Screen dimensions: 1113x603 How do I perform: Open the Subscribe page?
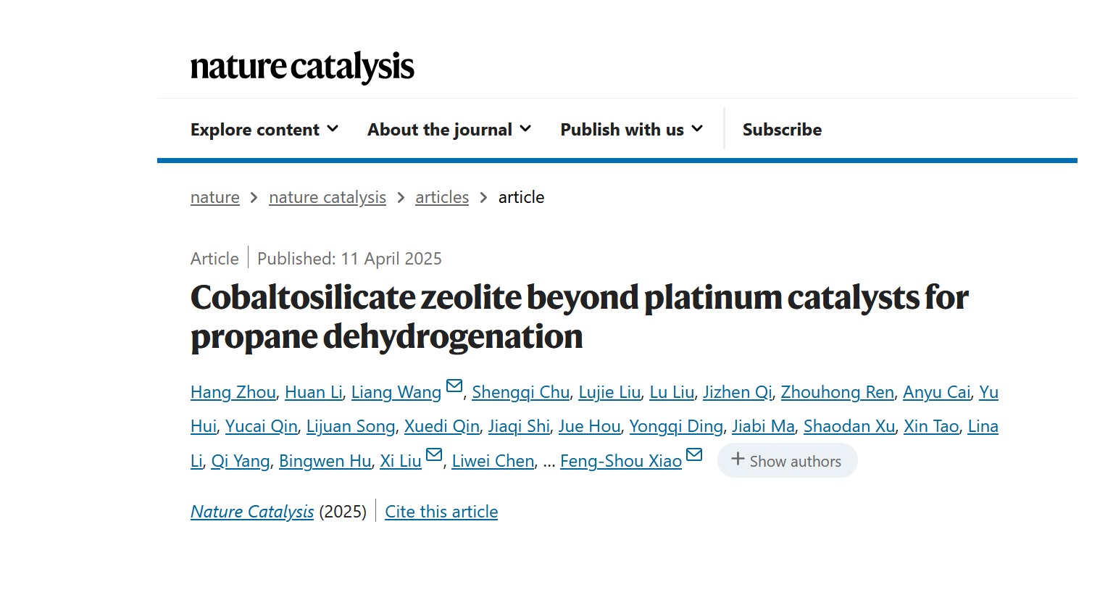click(782, 130)
